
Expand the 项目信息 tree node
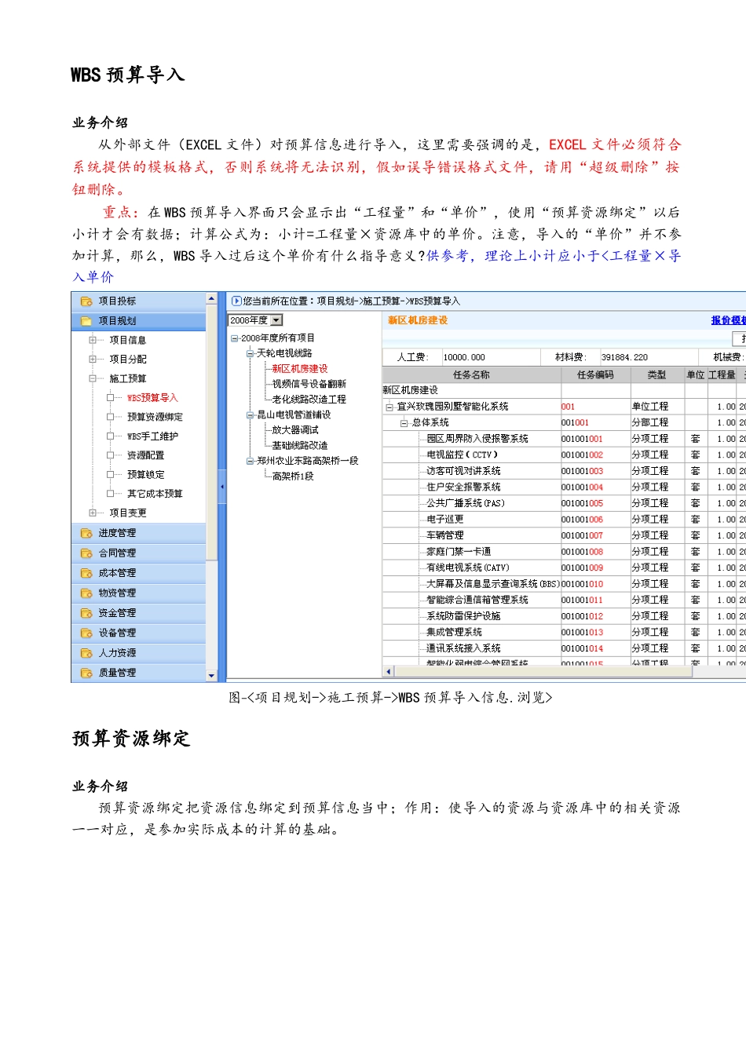point(92,340)
